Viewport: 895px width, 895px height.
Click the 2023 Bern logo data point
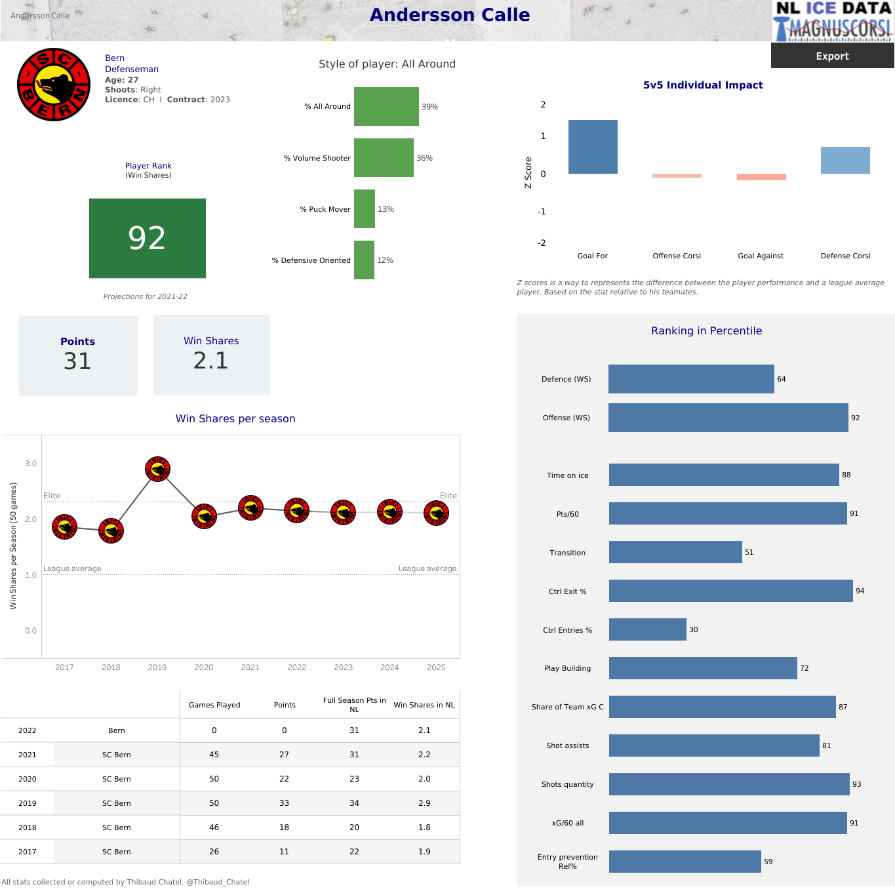[343, 513]
